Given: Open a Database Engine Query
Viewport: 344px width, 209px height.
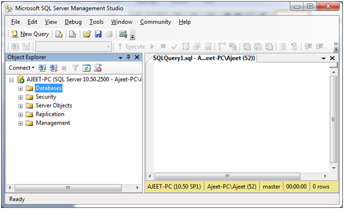Looking at the screenshot, I should 59,34.
